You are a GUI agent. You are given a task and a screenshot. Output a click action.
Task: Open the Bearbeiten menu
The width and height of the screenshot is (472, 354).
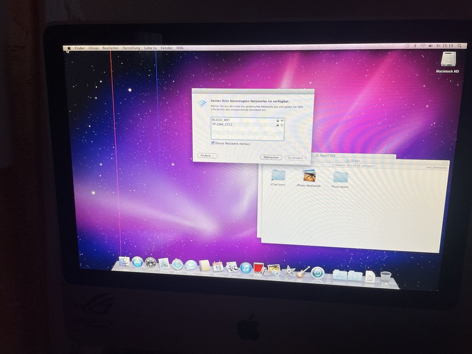click(110, 48)
